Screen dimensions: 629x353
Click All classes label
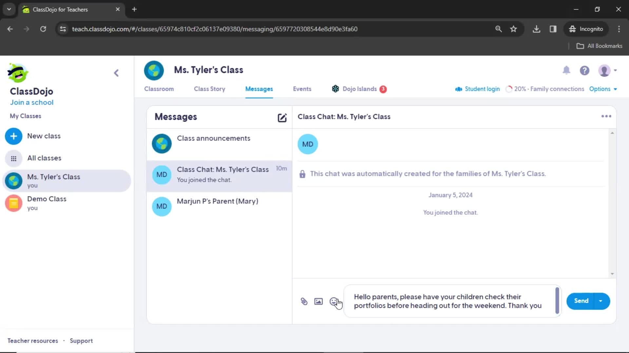click(44, 158)
